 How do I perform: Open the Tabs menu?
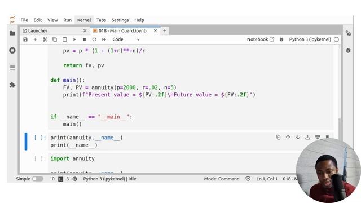(x=101, y=20)
